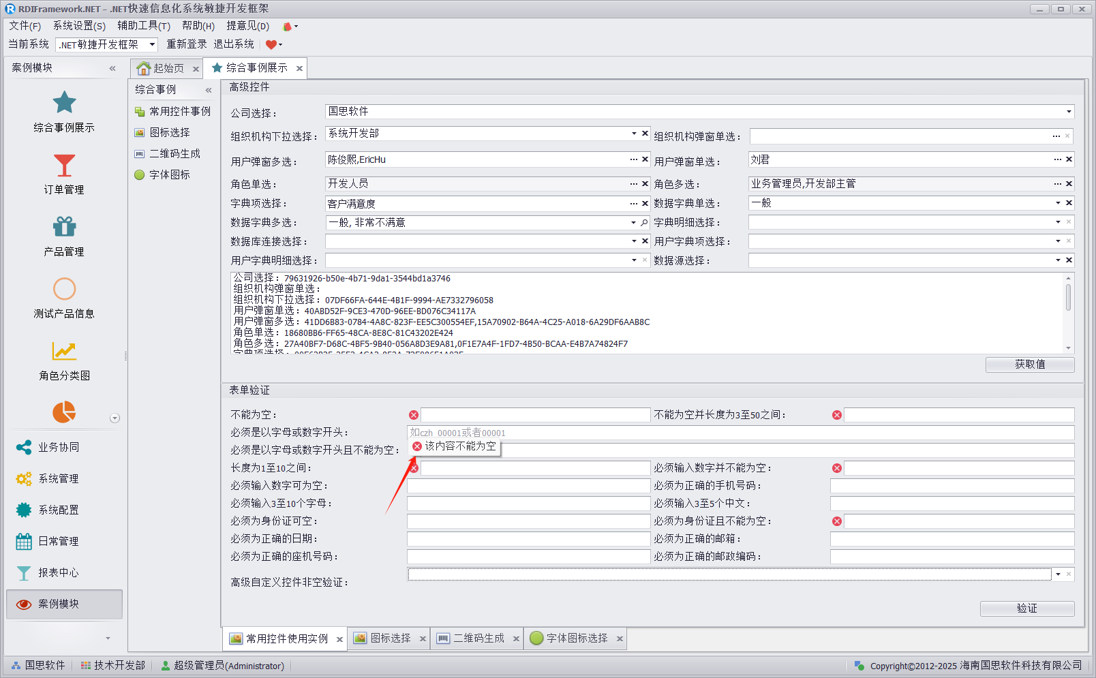This screenshot has height=678, width=1096.
Task: Clear the 组织机构下拉选择 field value
Action: pyautogui.click(x=645, y=134)
